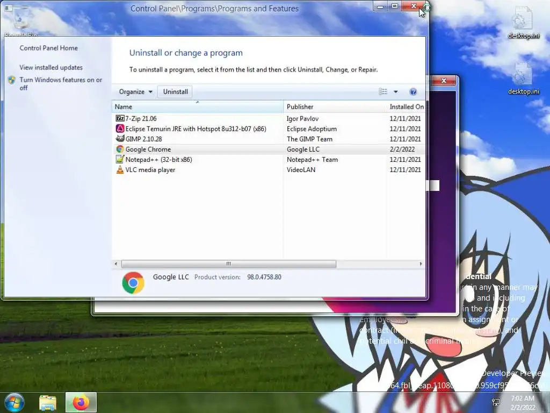This screenshot has height=413, width=550.
Task: Select the lower desktop.ini desktop icon
Action: (x=523, y=79)
